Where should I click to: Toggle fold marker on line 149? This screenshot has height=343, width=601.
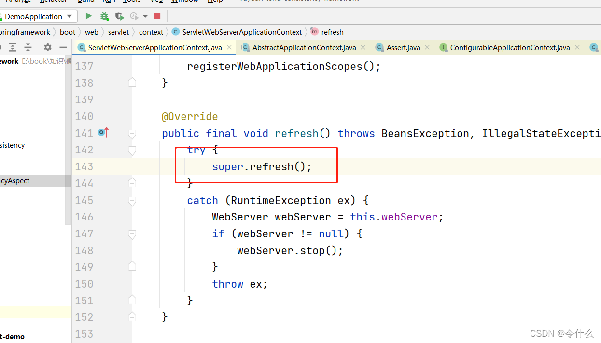[132, 267]
